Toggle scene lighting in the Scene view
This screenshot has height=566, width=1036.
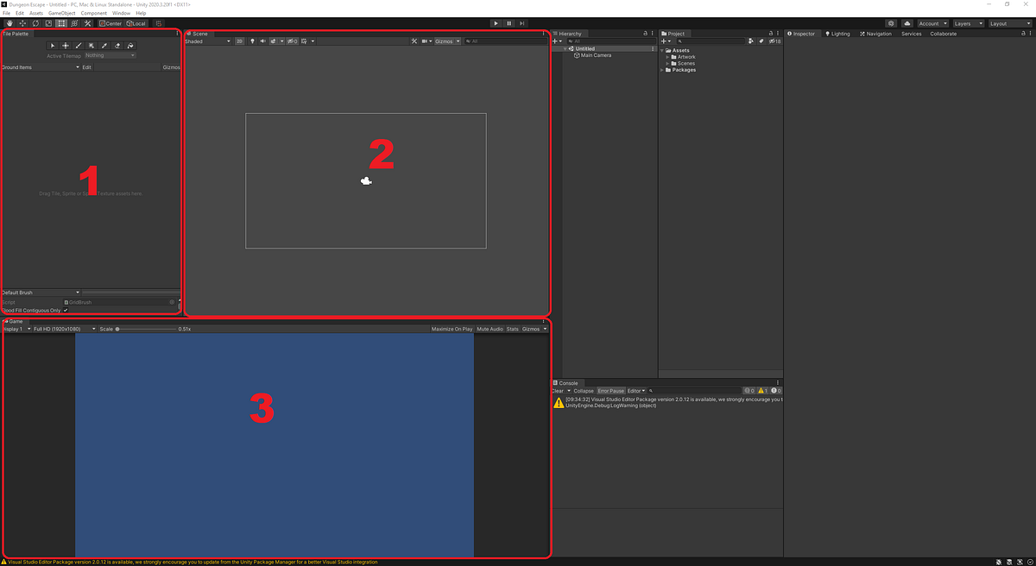tap(252, 41)
